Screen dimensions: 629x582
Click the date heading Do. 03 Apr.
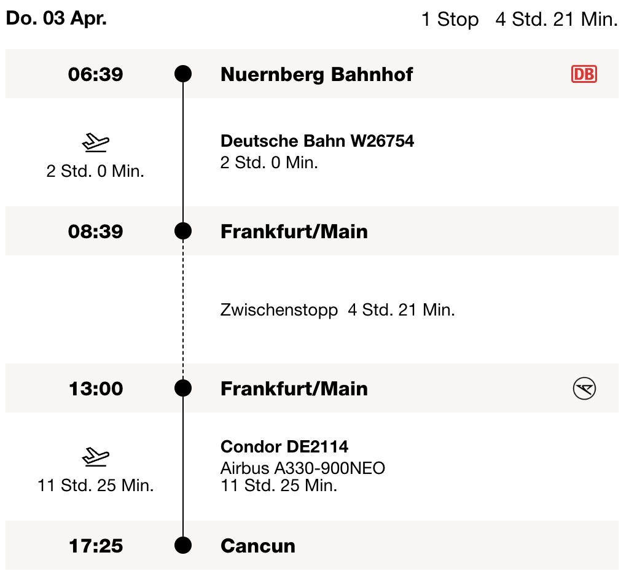click(x=56, y=18)
